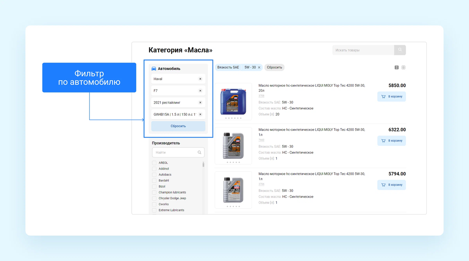
Task: Click Сбросить button in car filter
Action: (178, 126)
